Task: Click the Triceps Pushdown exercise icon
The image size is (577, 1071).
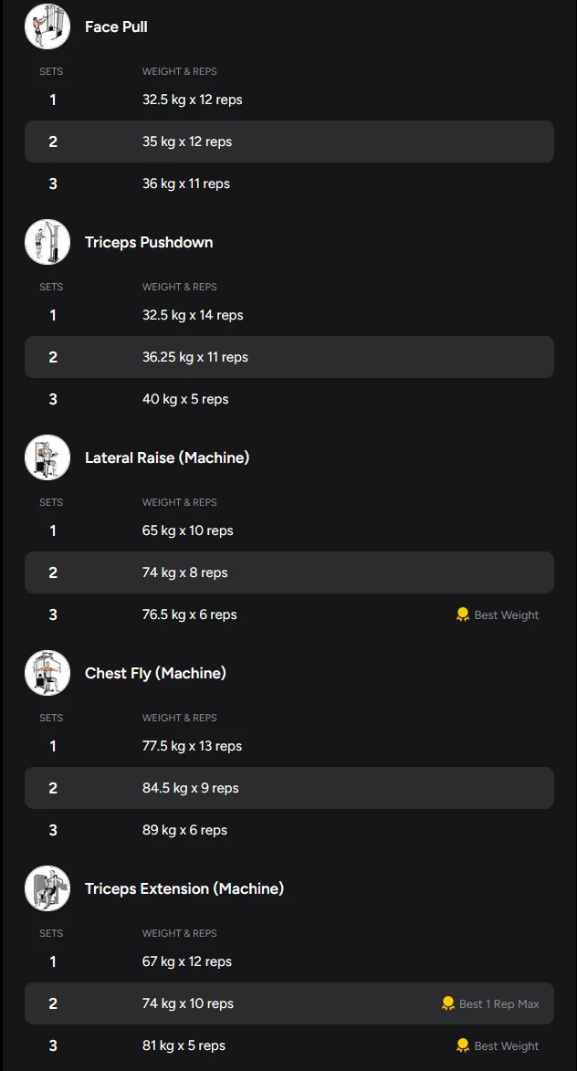Action: point(47,242)
